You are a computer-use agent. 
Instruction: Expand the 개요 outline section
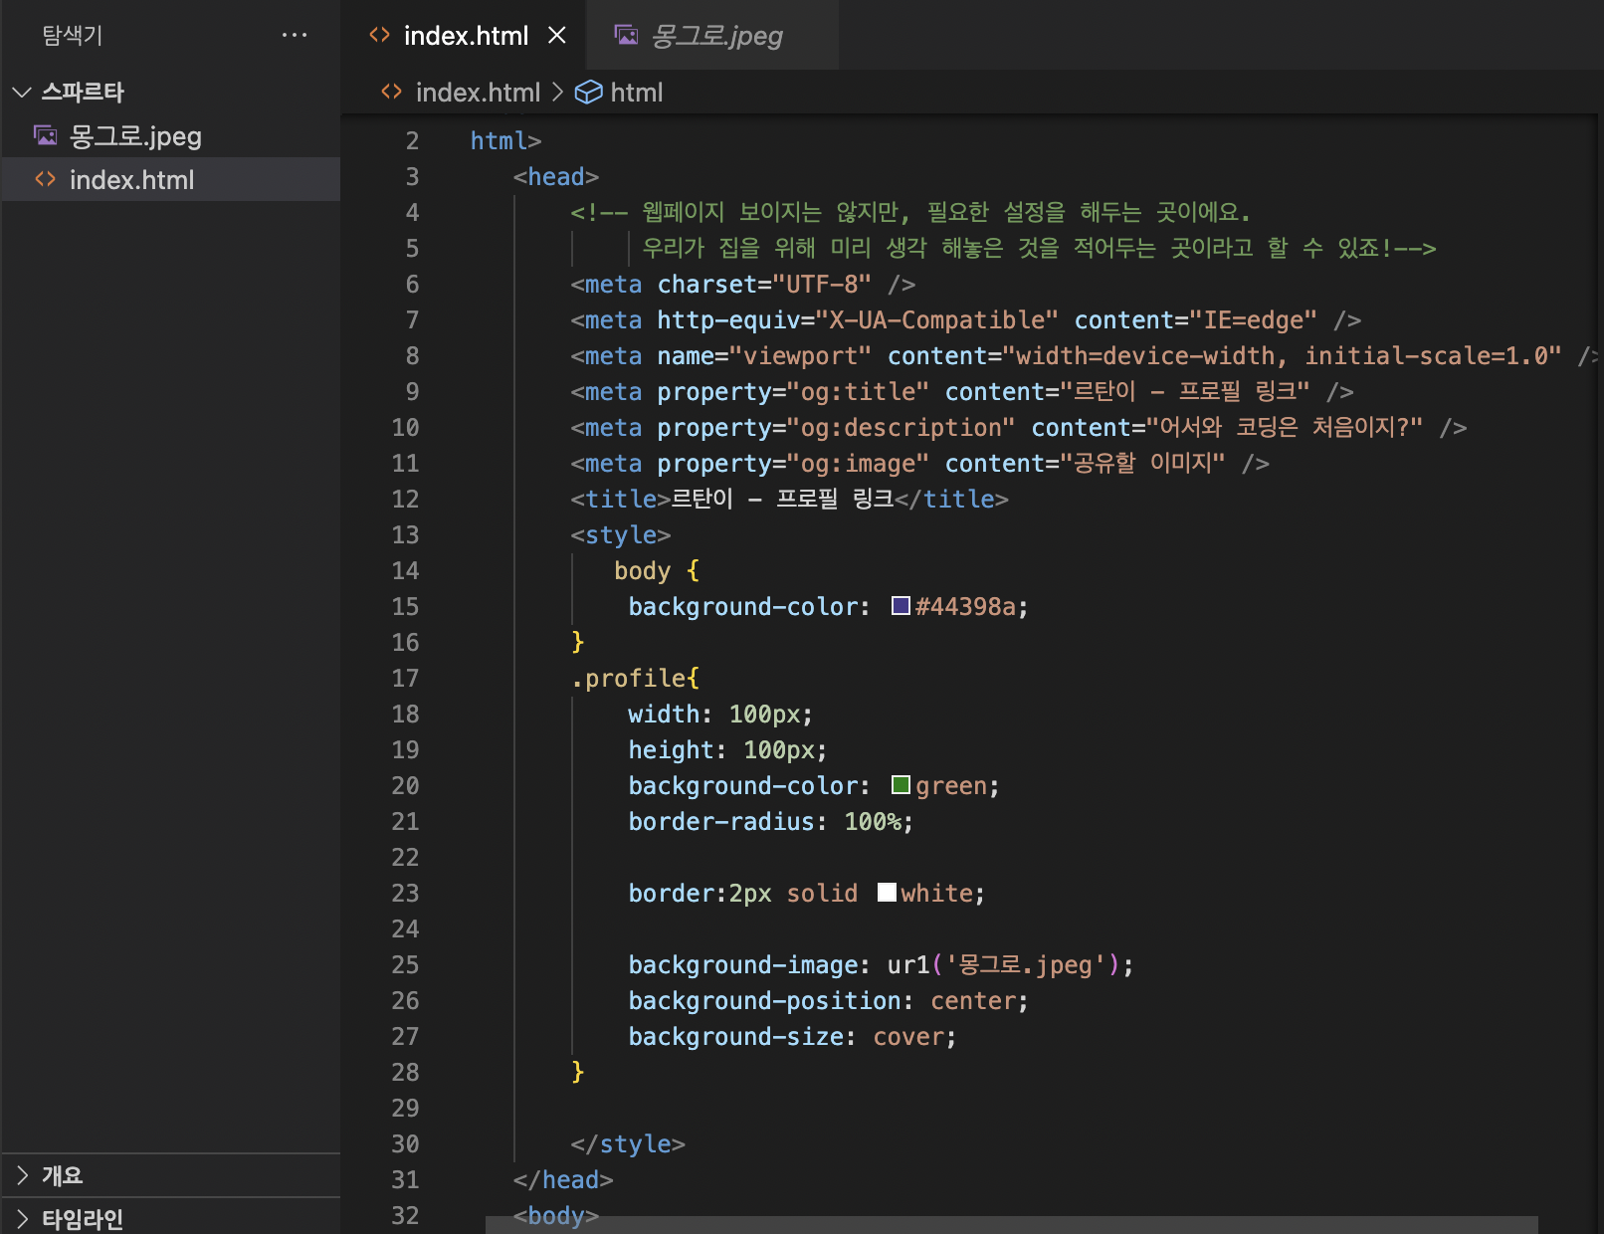pyautogui.click(x=171, y=1175)
